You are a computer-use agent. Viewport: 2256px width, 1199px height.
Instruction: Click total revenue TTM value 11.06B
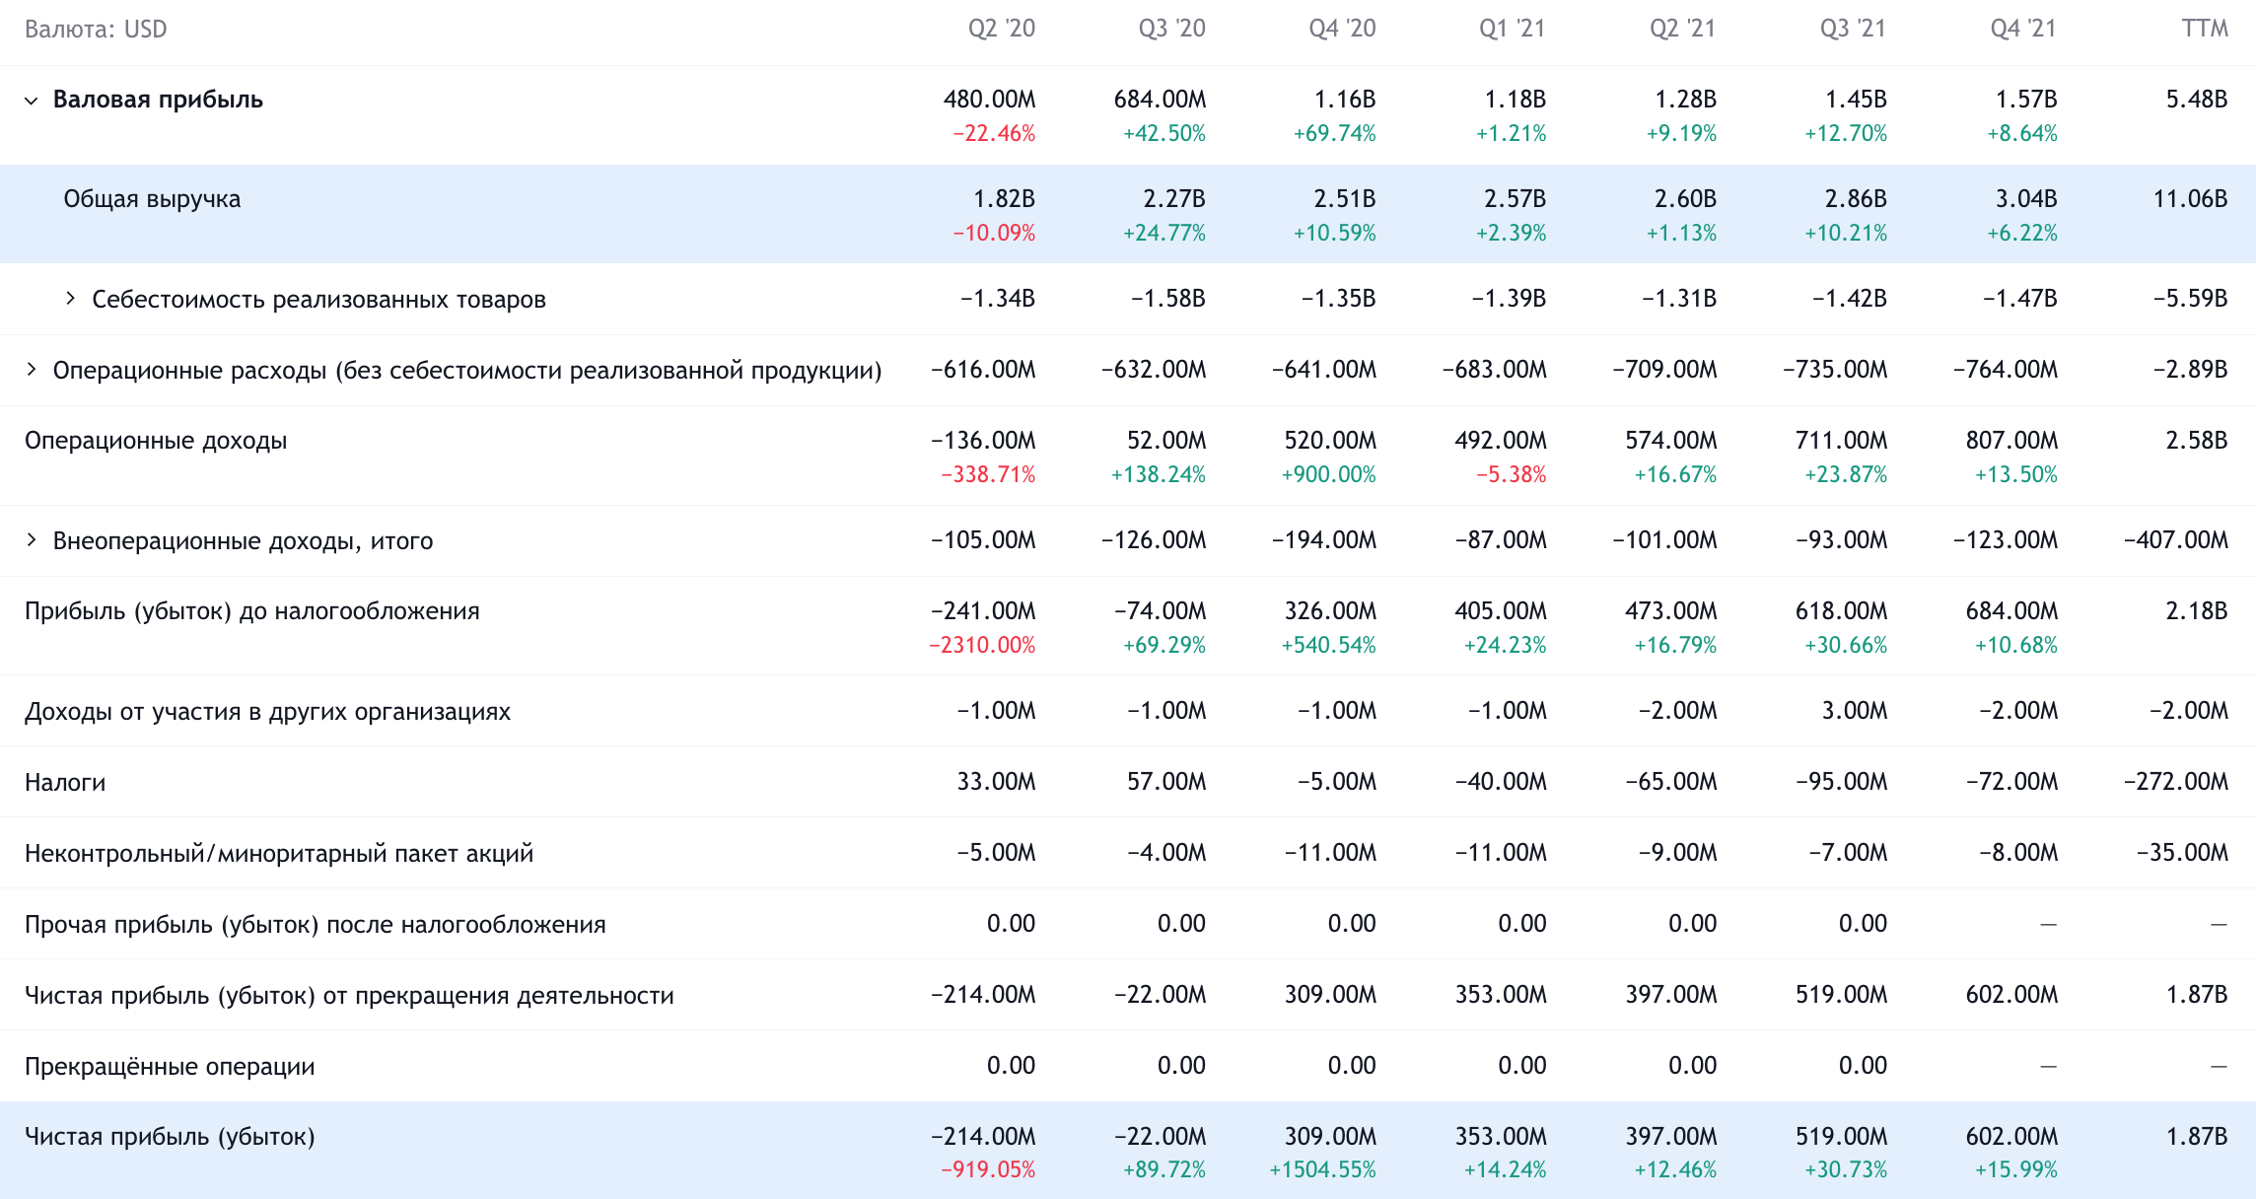coord(2190,199)
